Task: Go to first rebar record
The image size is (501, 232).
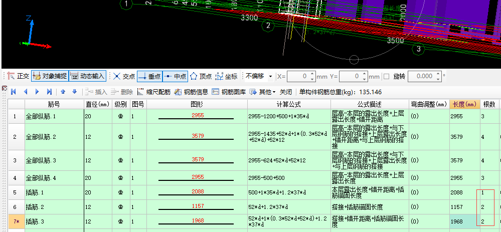Action: (14, 92)
